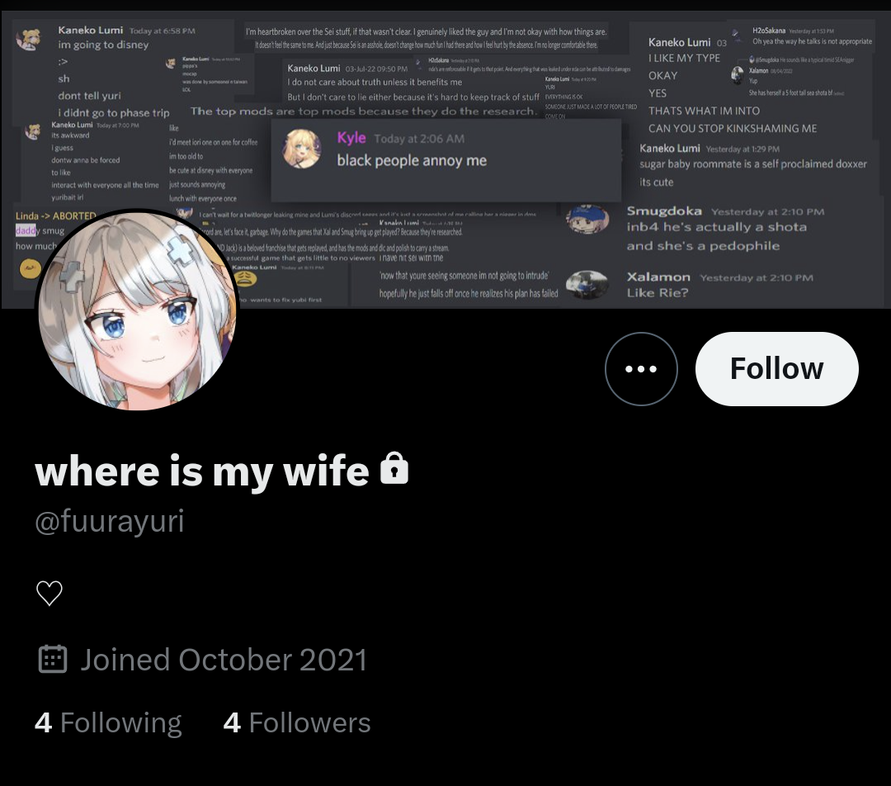Screen dimensions: 891x786
Task: Select the @fuurayuri handle text
Action: 110,520
